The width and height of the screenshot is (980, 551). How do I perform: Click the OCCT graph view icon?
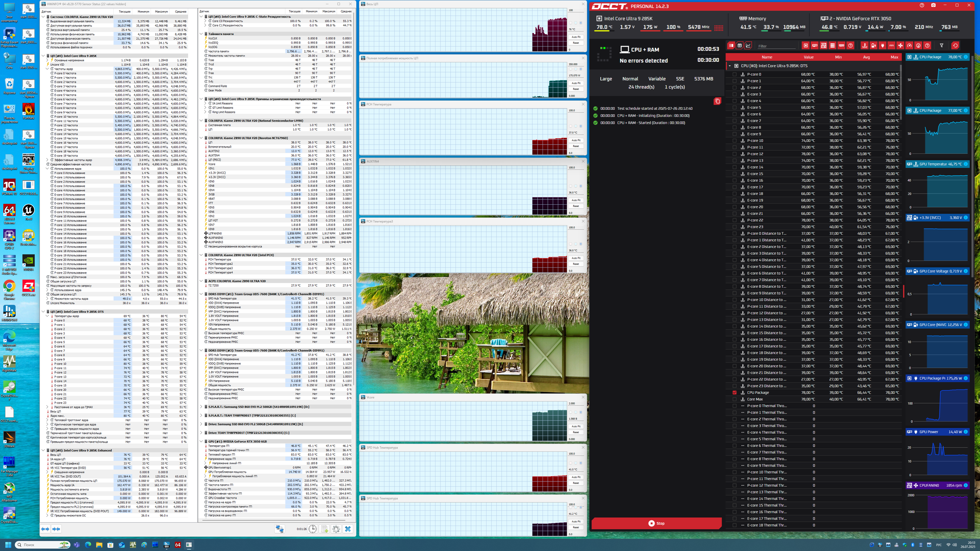[x=748, y=46]
